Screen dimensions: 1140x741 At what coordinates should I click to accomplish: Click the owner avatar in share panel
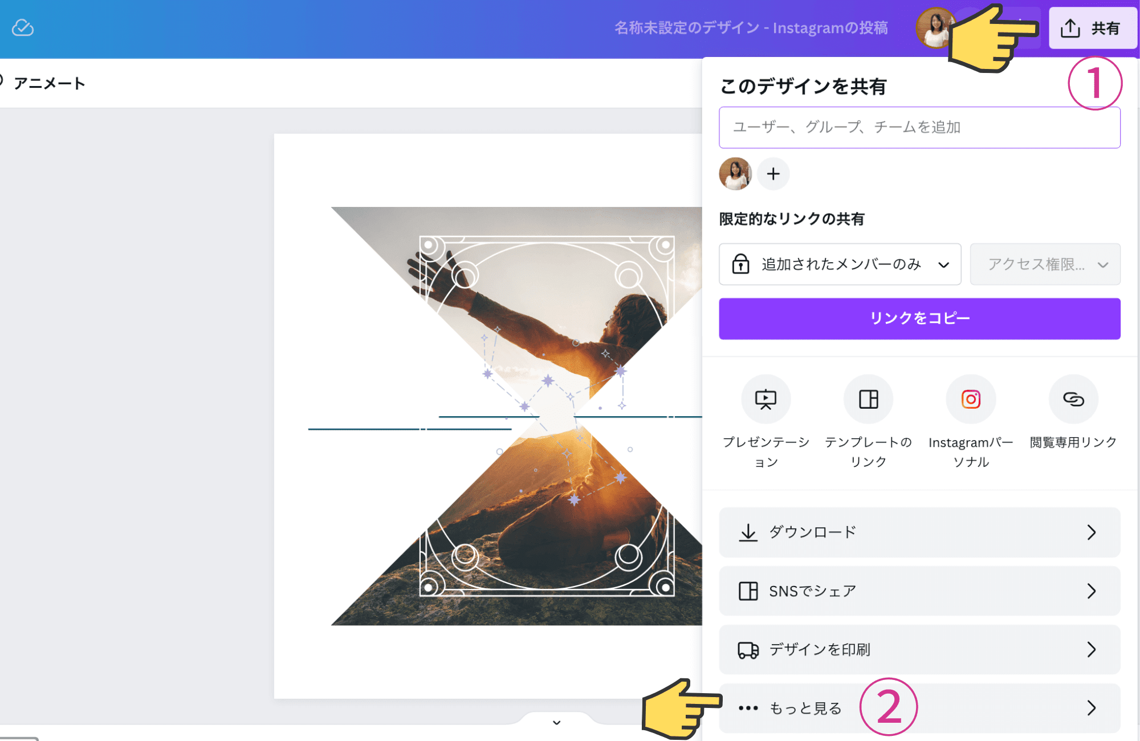(x=735, y=174)
